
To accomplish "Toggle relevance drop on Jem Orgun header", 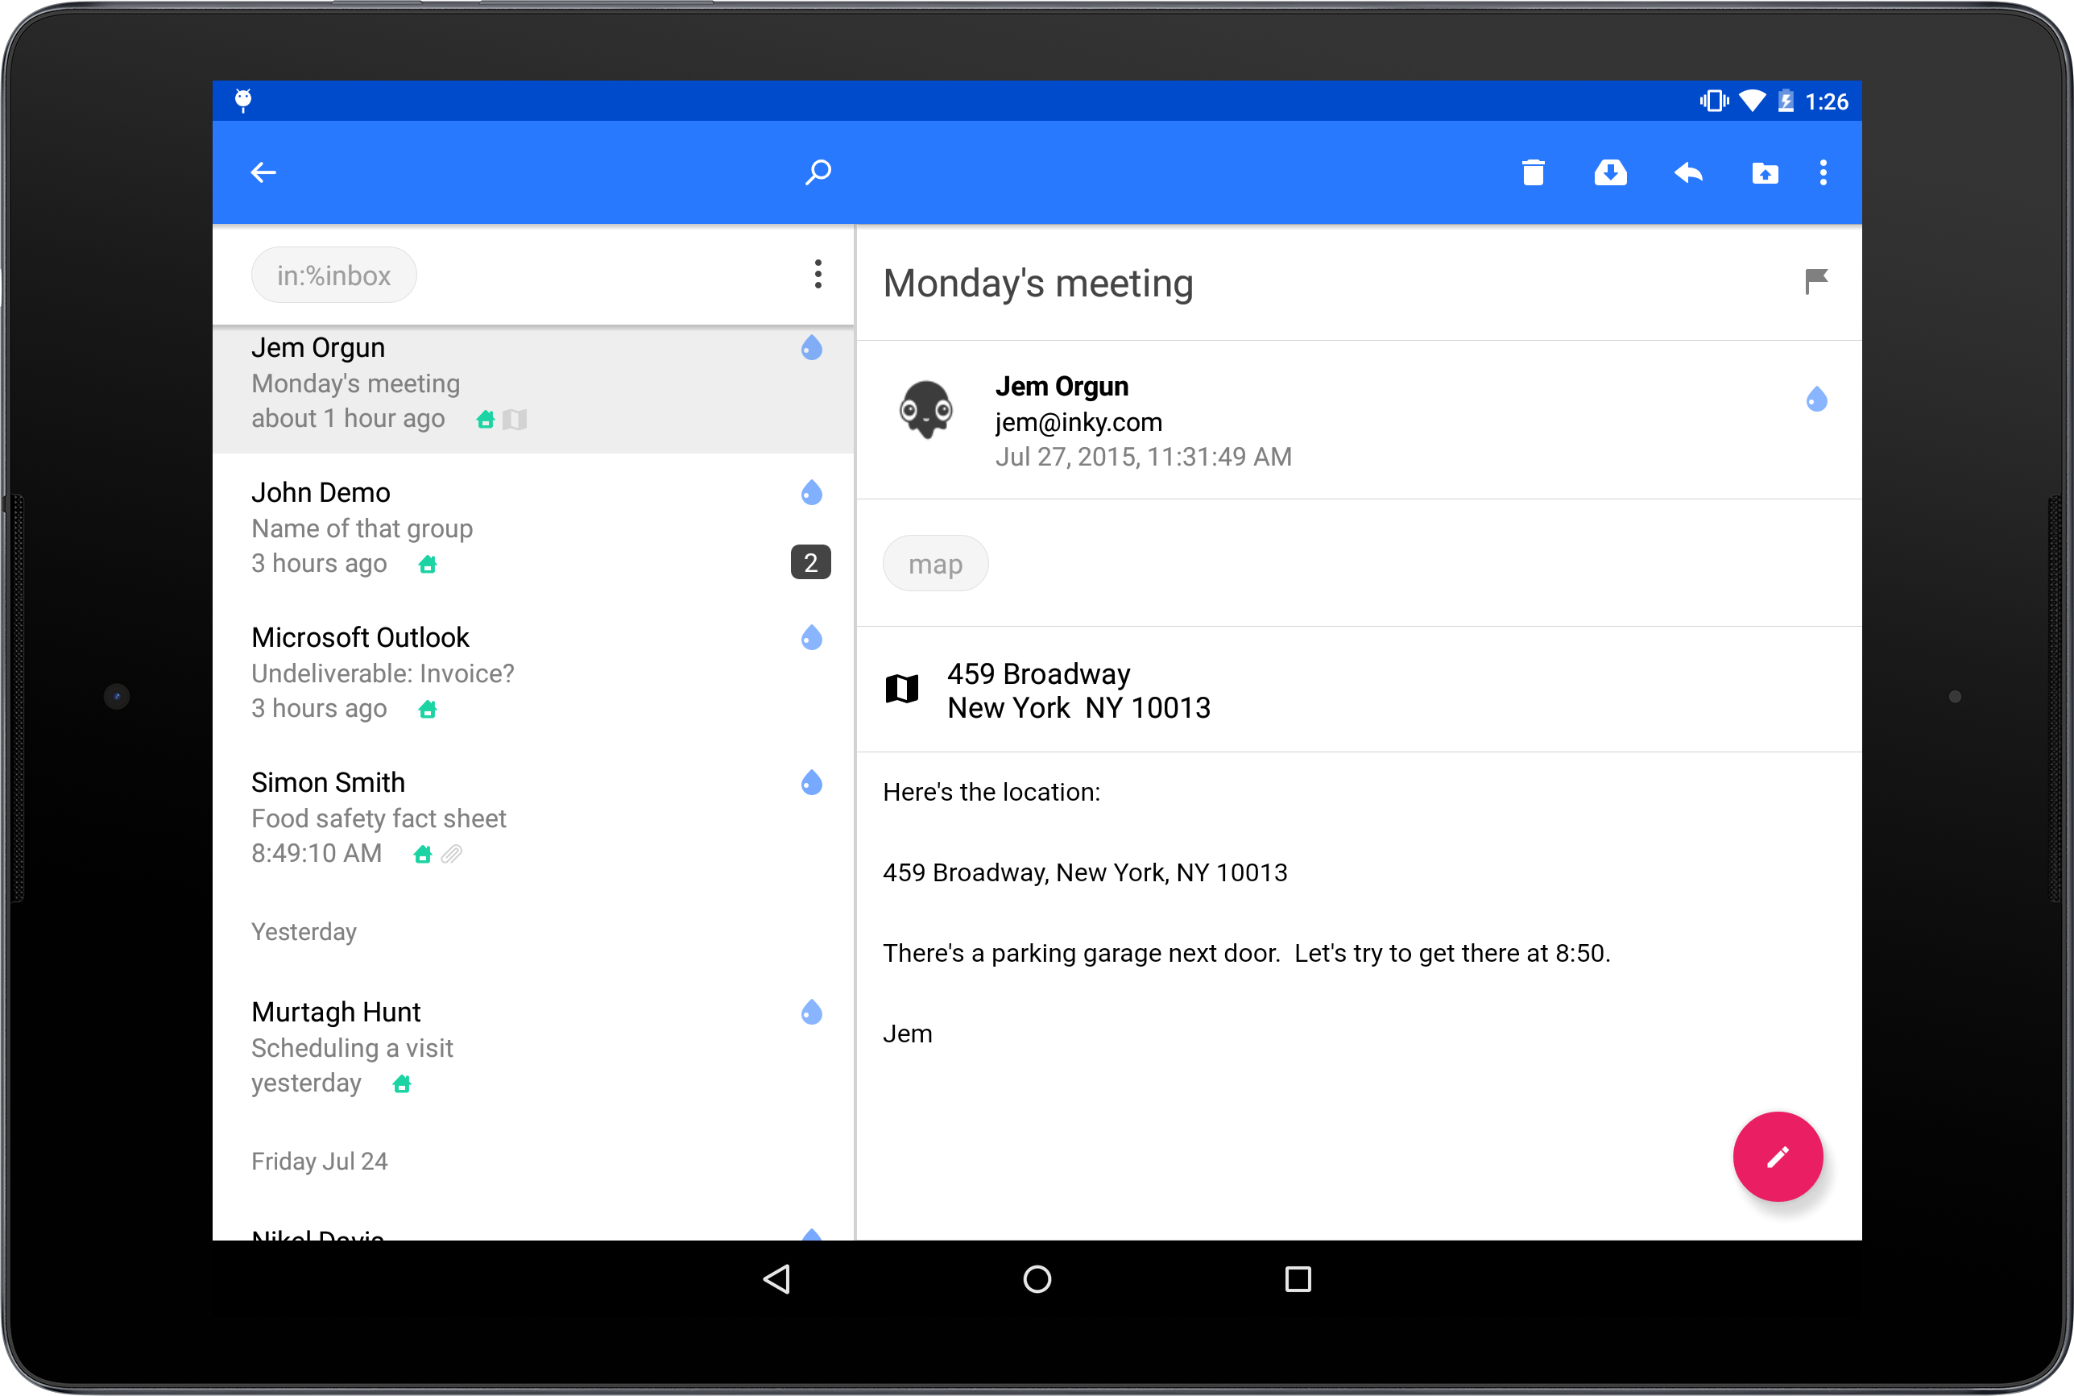I will tap(1816, 399).
